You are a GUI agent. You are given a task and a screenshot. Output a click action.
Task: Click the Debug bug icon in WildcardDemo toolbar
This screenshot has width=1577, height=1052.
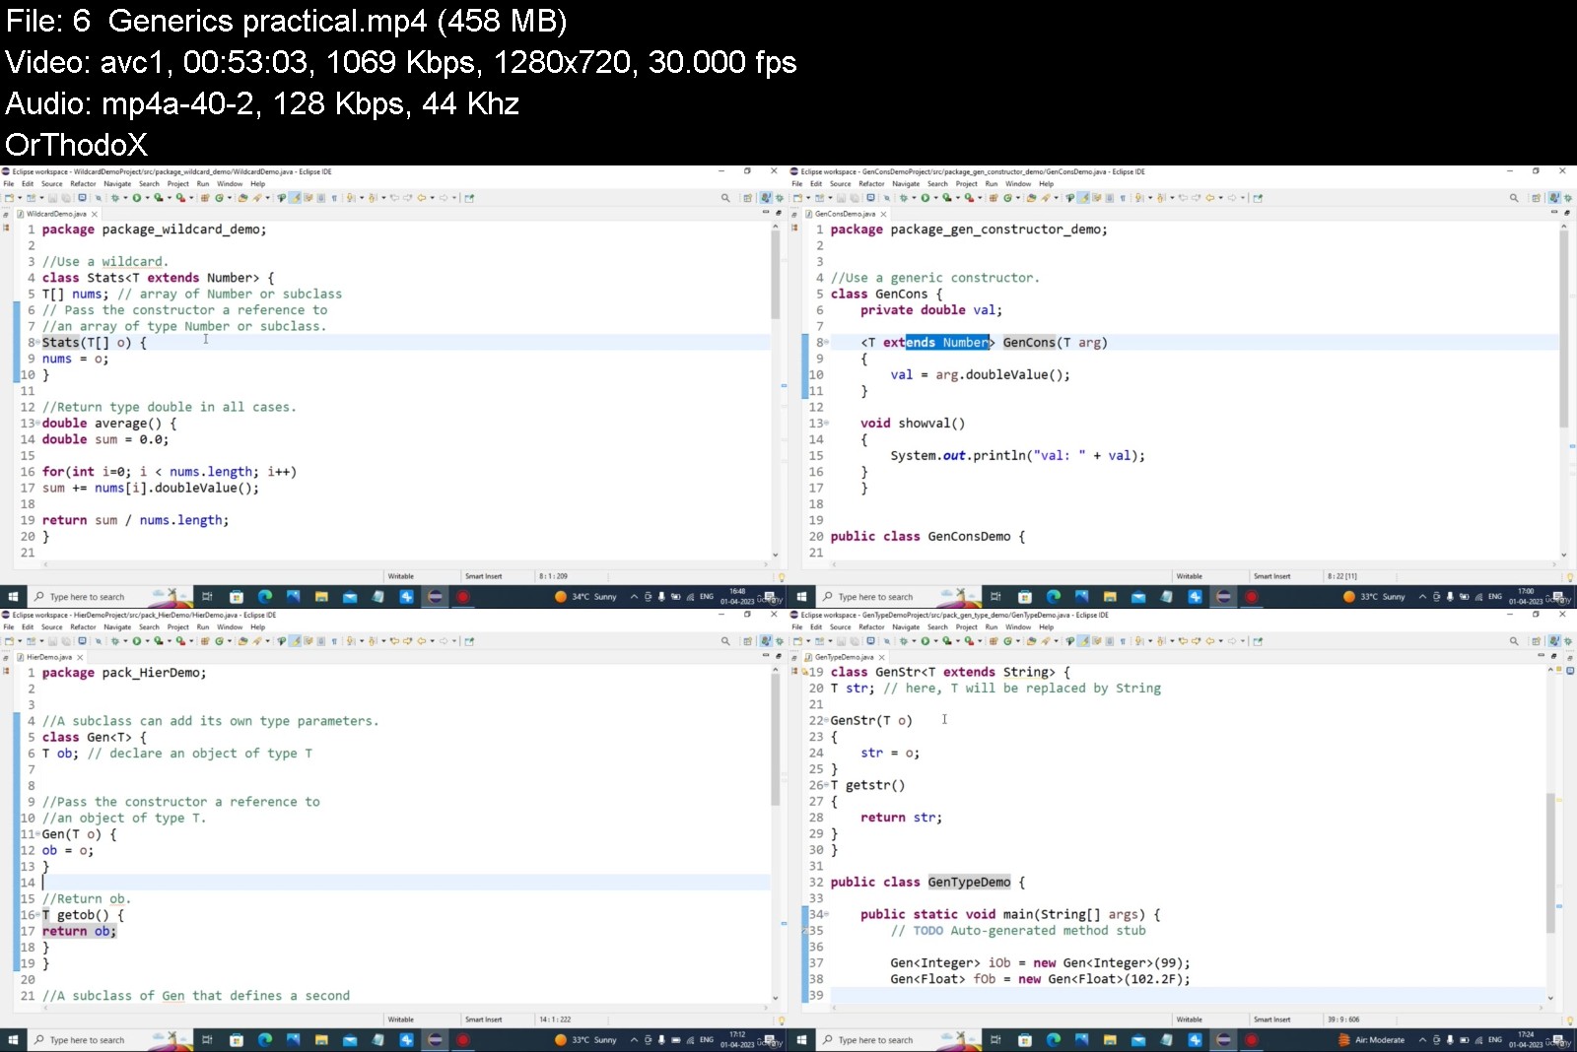[115, 197]
